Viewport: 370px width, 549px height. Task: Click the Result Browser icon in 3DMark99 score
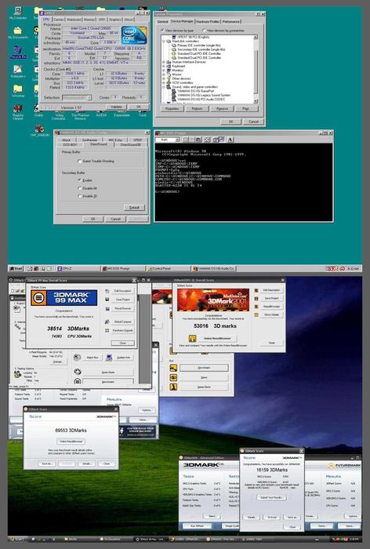click(x=107, y=308)
